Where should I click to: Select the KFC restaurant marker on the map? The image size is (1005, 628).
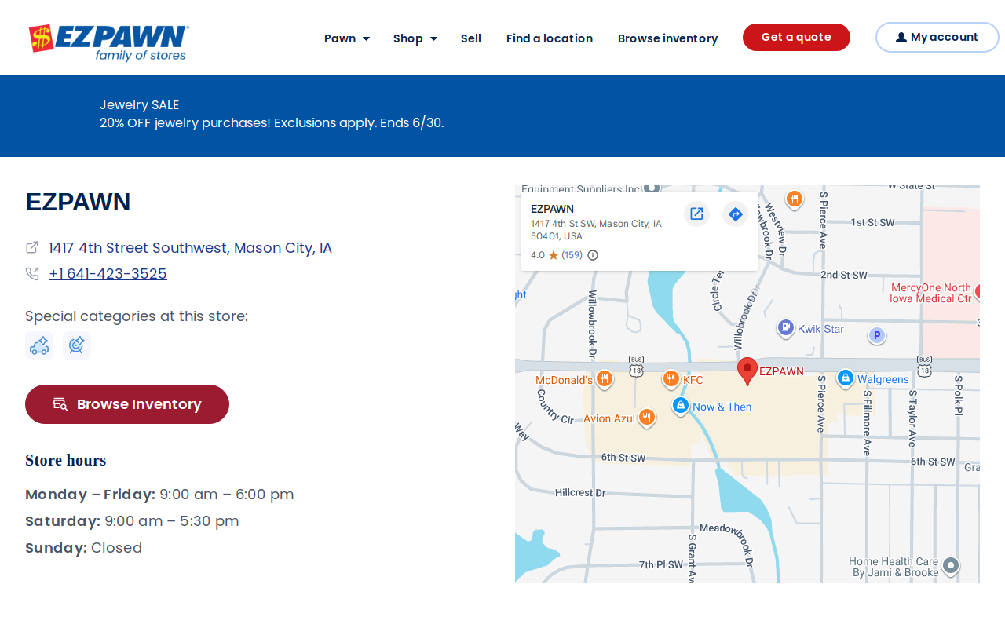pyautogui.click(x=671, y=380)
